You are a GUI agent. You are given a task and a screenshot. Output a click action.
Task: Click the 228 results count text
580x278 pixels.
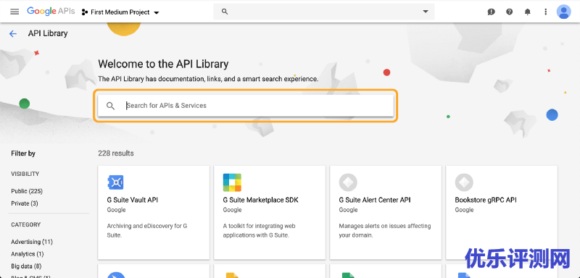point(116,153)
